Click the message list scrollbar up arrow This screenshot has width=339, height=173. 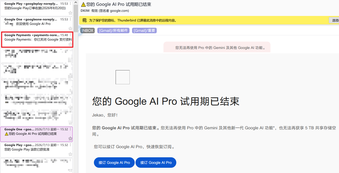(76, 2)
